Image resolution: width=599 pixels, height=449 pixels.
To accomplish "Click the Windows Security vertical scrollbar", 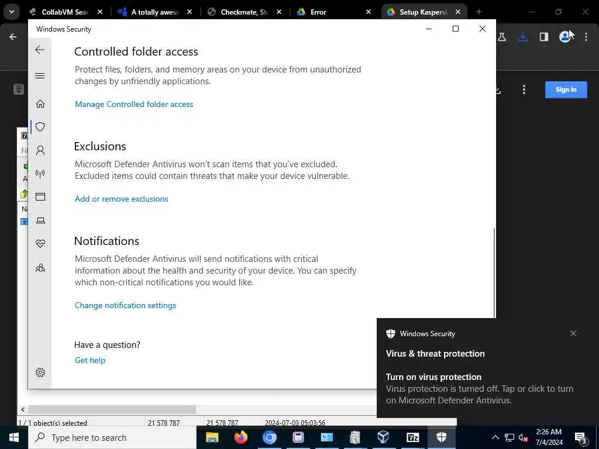I will (495, 273).
